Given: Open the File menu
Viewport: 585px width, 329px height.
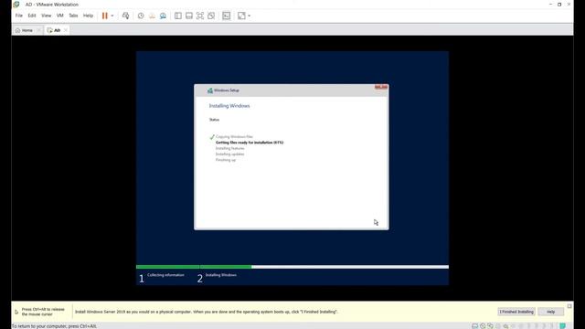Looking at the screenshot, I should point(19,16).
